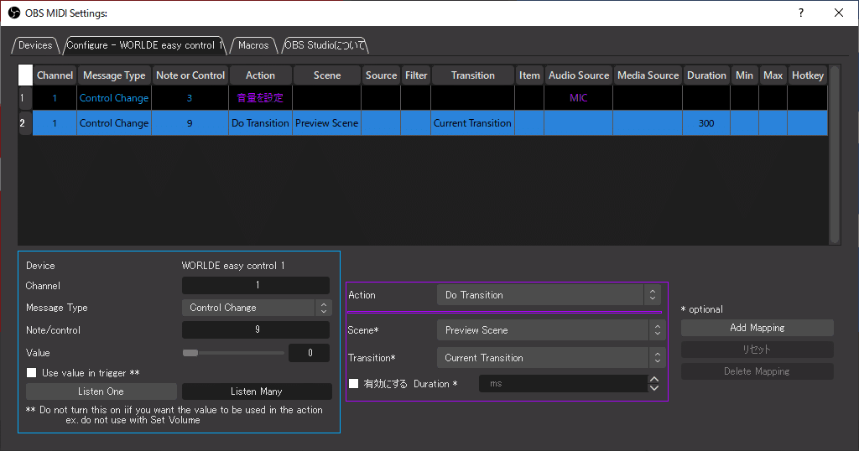Click the Duration column header
Screen dimensions: 859x451
coord(706,75)
